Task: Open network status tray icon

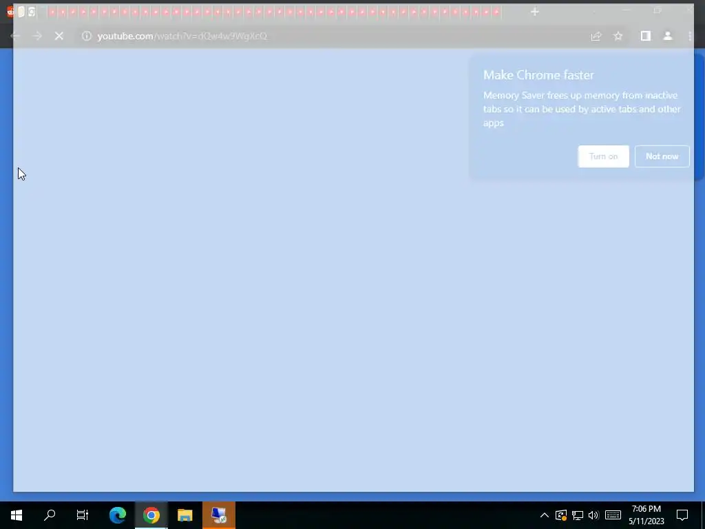Action: (578, 515)
